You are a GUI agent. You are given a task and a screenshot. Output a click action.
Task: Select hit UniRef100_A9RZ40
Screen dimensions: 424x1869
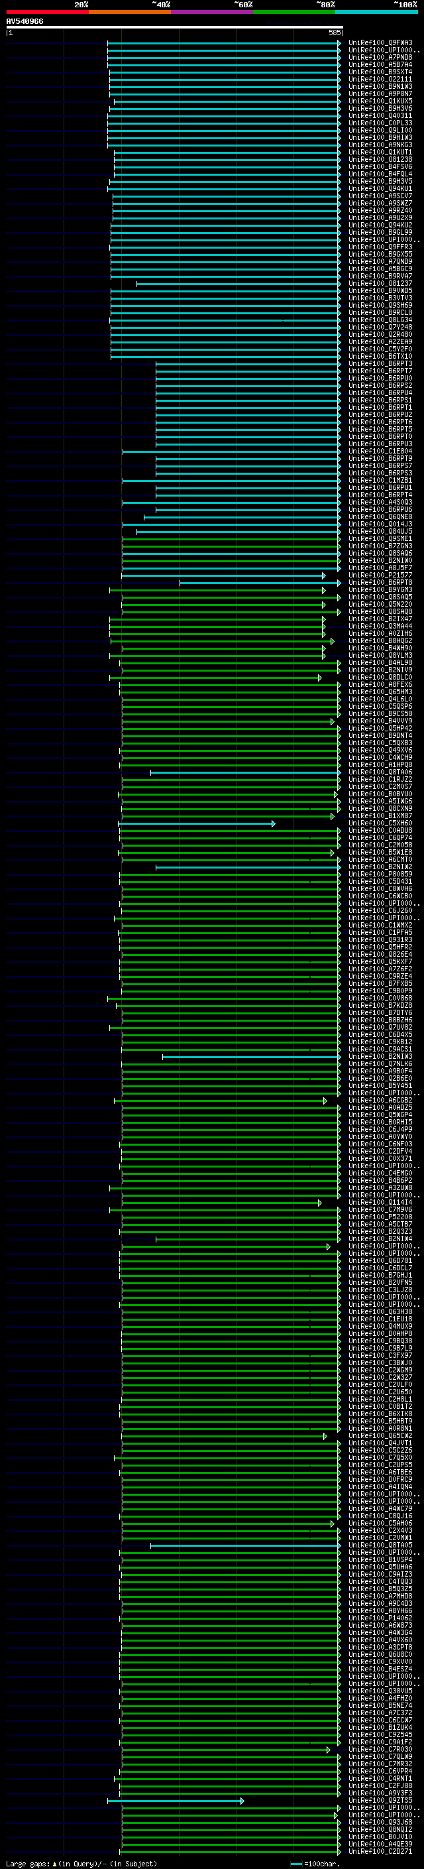point(380,210)
